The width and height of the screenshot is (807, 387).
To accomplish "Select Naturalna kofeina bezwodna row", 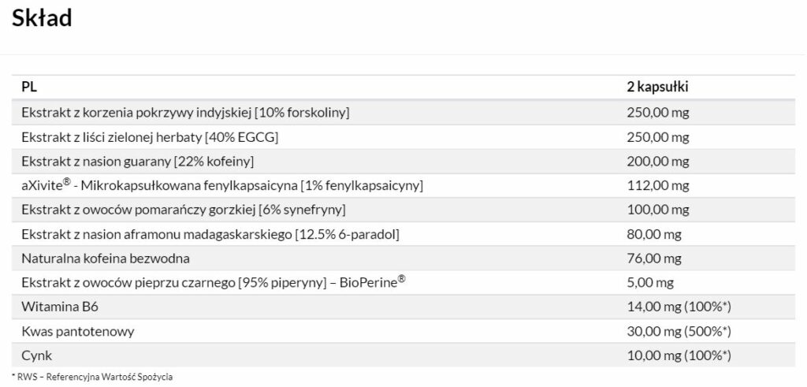I will point(106,259).
